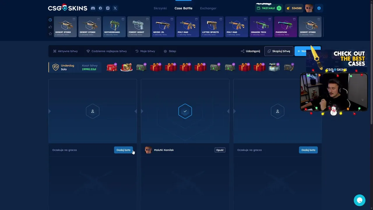
Task: Click the battle cost 19990.53zł
Action: [89, 69]
